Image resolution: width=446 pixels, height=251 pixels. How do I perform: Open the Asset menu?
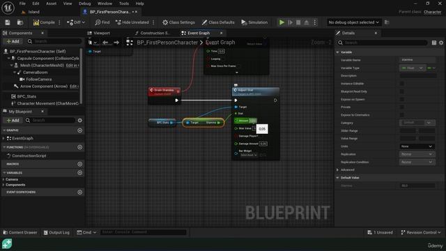tap(51, 3)
